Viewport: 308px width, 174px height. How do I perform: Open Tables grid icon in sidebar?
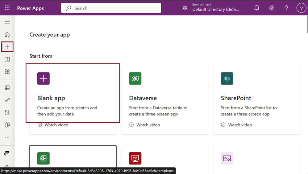pyautogui.click(x=7, y=88)
